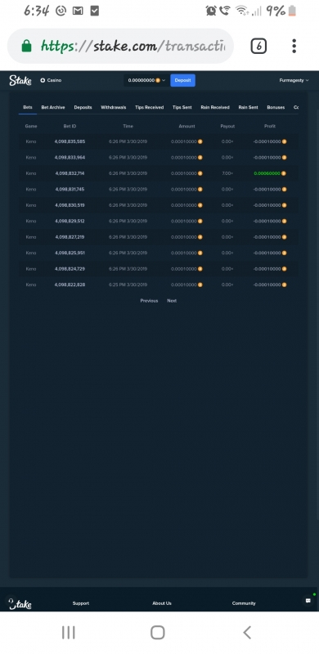319x654 pixels.
Task: Click the bitcoin icon beside the green profit
Action: 284,173
